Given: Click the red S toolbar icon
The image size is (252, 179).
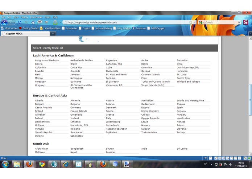Looking at the screenshot, I should point(245,22).
